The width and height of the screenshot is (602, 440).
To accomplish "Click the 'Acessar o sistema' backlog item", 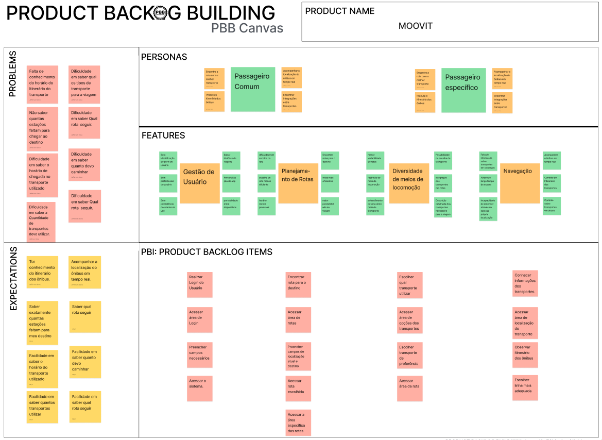I will (200, 388).
